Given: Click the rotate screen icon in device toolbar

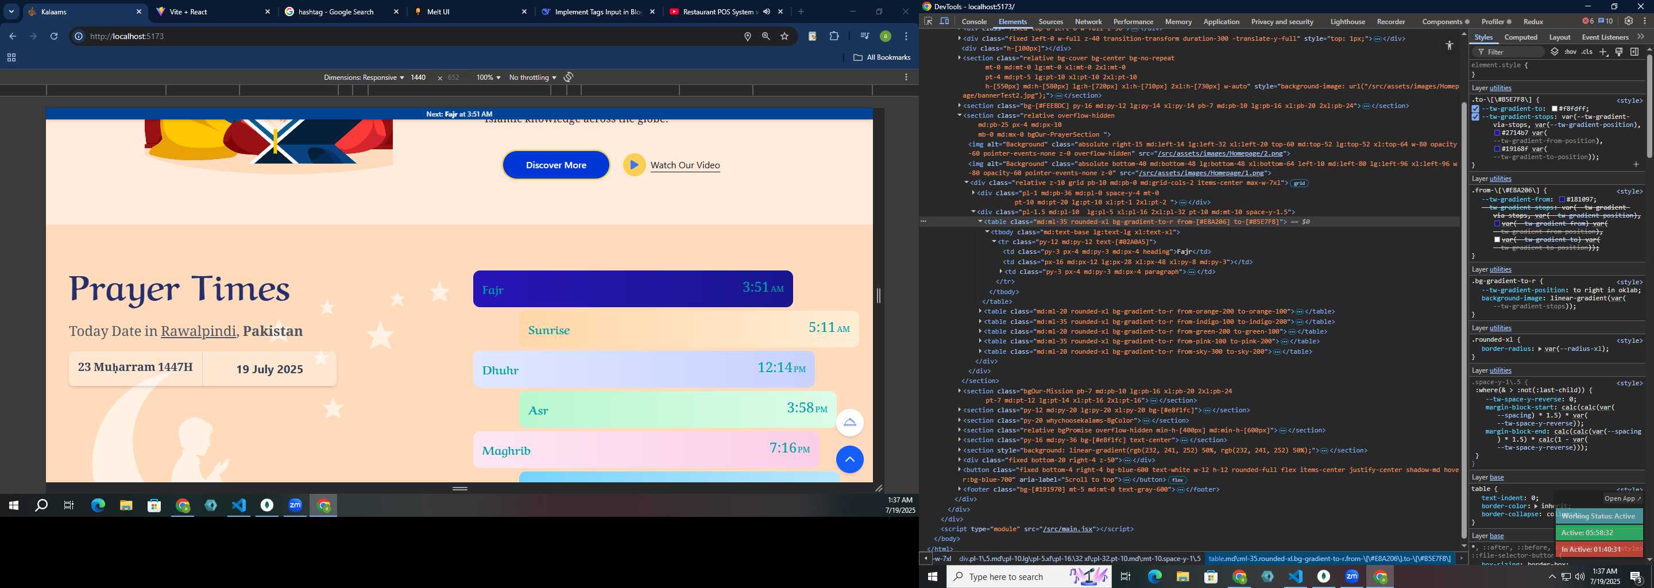Looking at the screenshot, I should pyautogui.click(x=568, y=77).
